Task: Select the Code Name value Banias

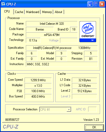Action: coord(40,29)
